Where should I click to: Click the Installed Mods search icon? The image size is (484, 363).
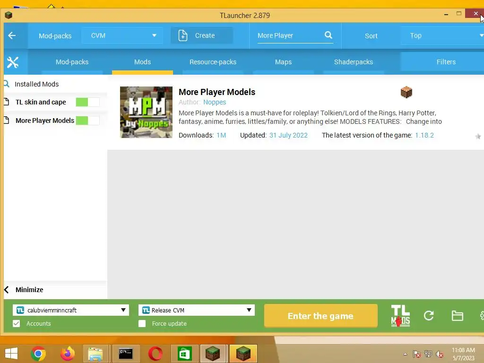[6, 84]
